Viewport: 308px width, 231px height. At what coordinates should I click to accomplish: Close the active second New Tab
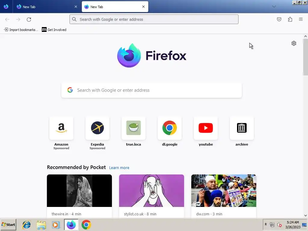pyautogui.click(x=143, y=7)
